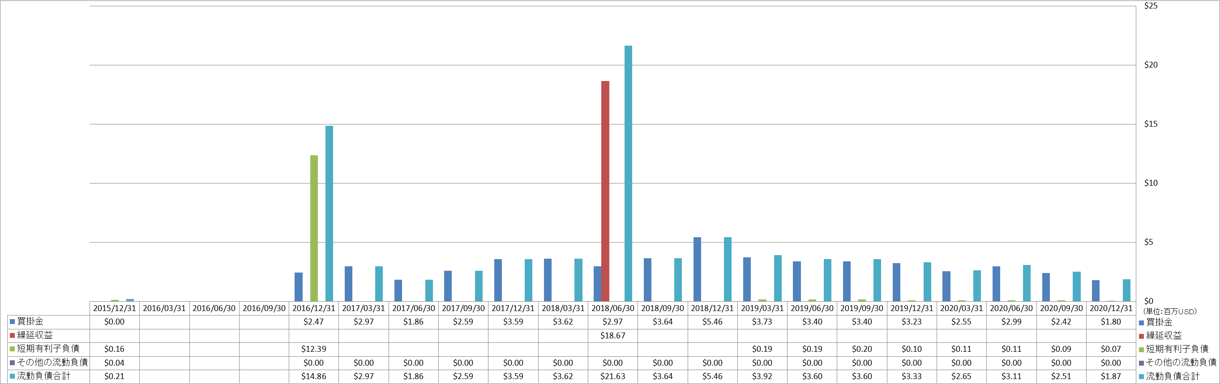Click the 買掛金 $3.73 cell under 2019/03/31

762,322
